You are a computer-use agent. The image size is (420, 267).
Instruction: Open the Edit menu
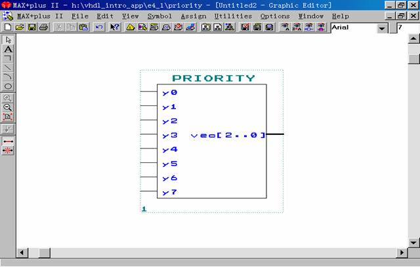coord(105,16)
